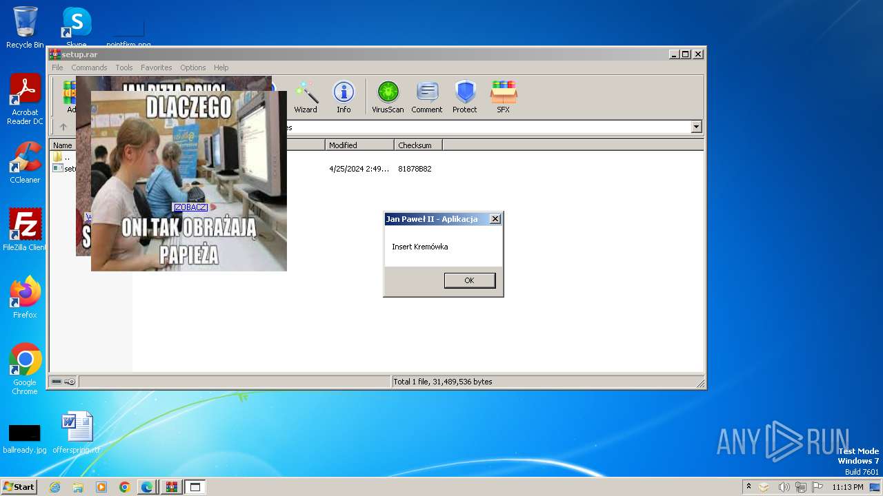
Task: Open Internet Explorer from taskbar
Action: pos(54,487)
